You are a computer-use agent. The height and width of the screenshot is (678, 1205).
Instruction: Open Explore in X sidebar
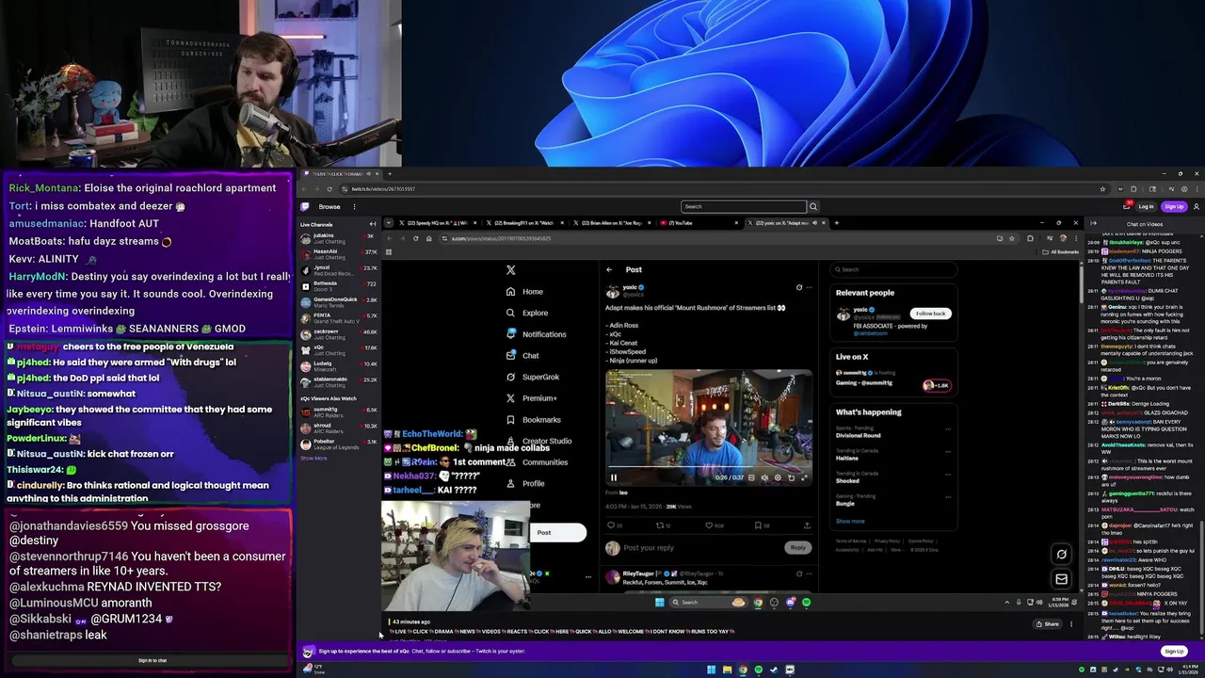click(527, 313)
